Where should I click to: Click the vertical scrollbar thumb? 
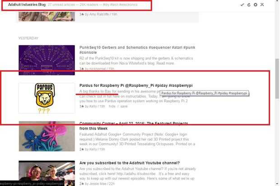click(277, 79)
